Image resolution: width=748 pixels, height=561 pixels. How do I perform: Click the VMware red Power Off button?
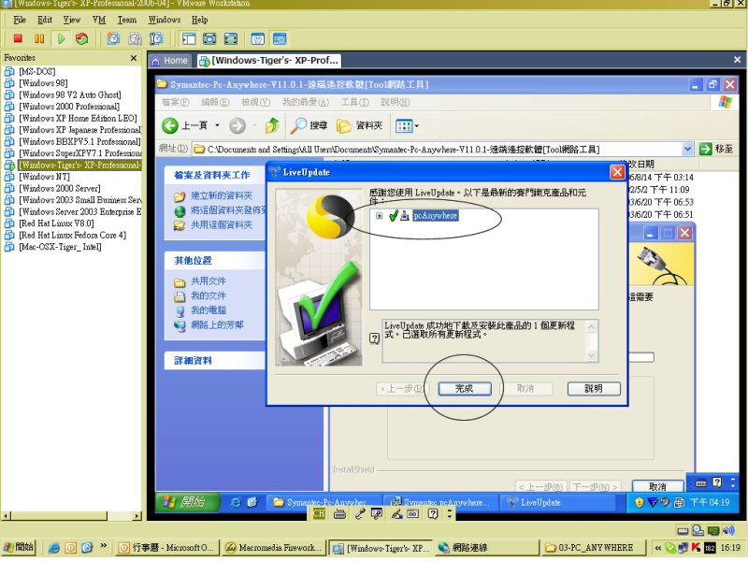[x=18, y=38]
